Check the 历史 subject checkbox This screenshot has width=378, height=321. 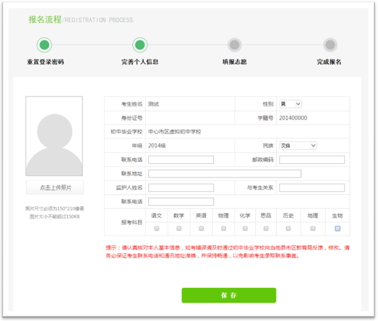(288, 228)
